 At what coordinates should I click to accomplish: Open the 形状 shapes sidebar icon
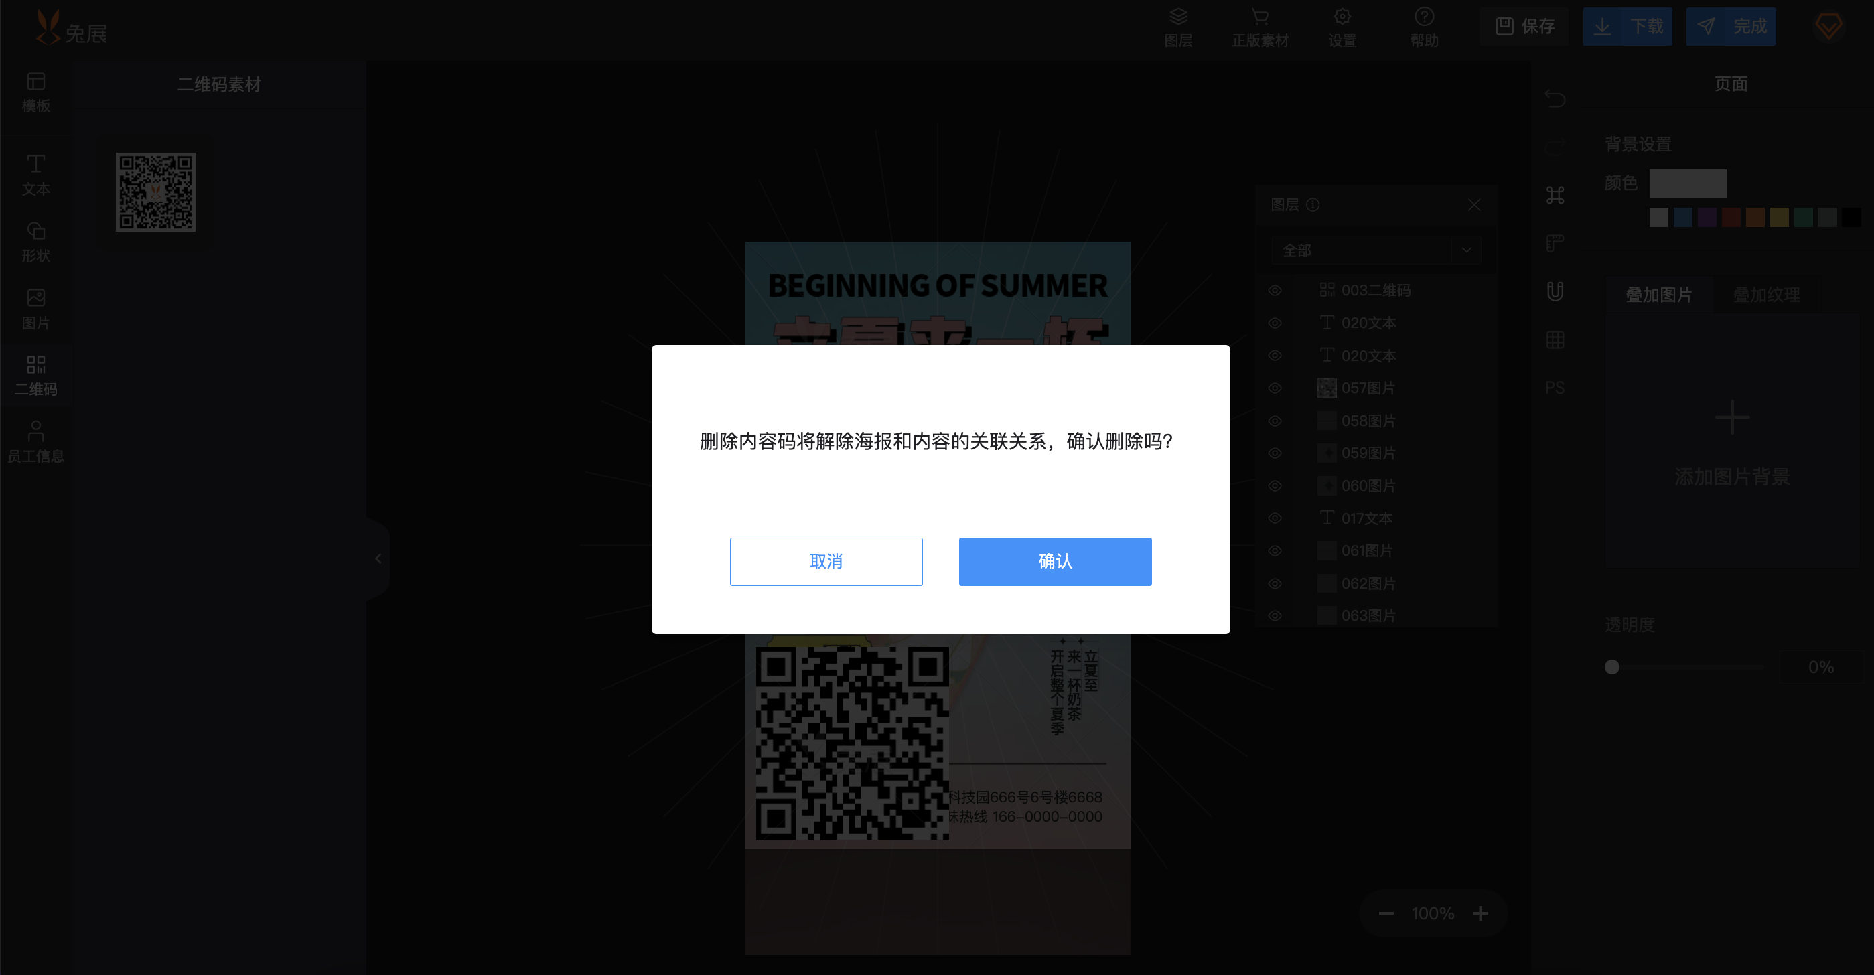coord(35,242)
